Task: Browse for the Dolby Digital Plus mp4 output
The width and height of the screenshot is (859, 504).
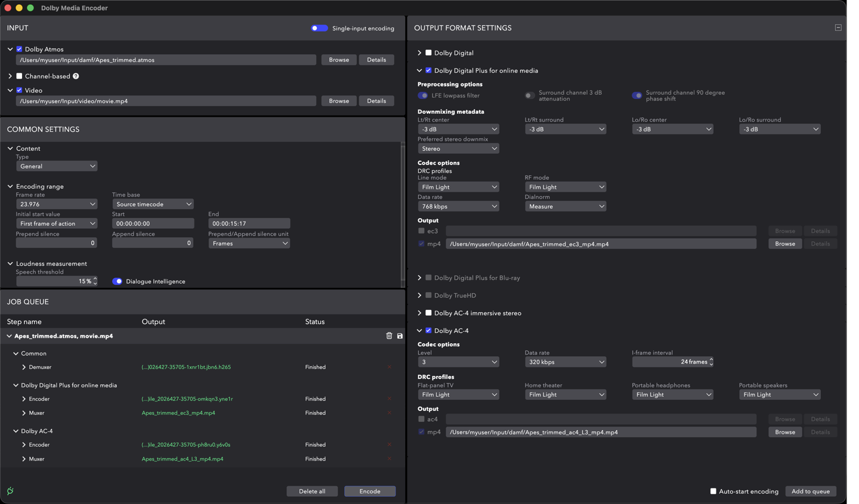Action: 785,244
